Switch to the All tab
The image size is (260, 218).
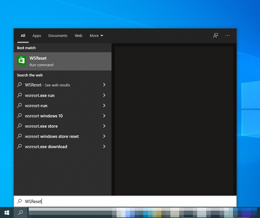point(23,36)
